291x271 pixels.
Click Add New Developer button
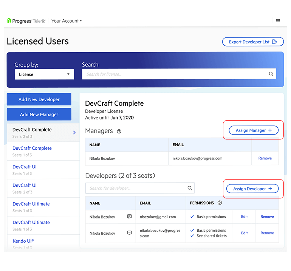click(39, 99)
